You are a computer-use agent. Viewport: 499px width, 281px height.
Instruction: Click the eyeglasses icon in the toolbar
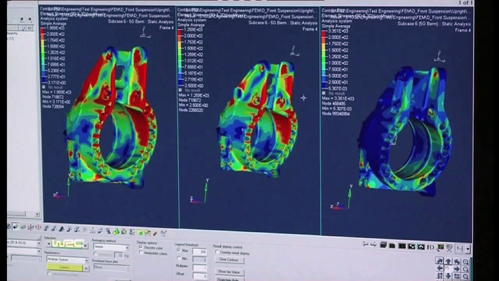coord(163,233)
